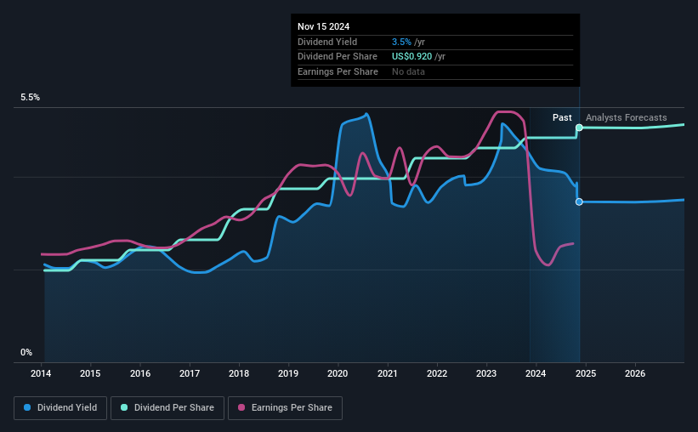This screenshot has height=432, width=698.
Task: Click the blue Dividend Yield data point marker
Action: point(579,202)
